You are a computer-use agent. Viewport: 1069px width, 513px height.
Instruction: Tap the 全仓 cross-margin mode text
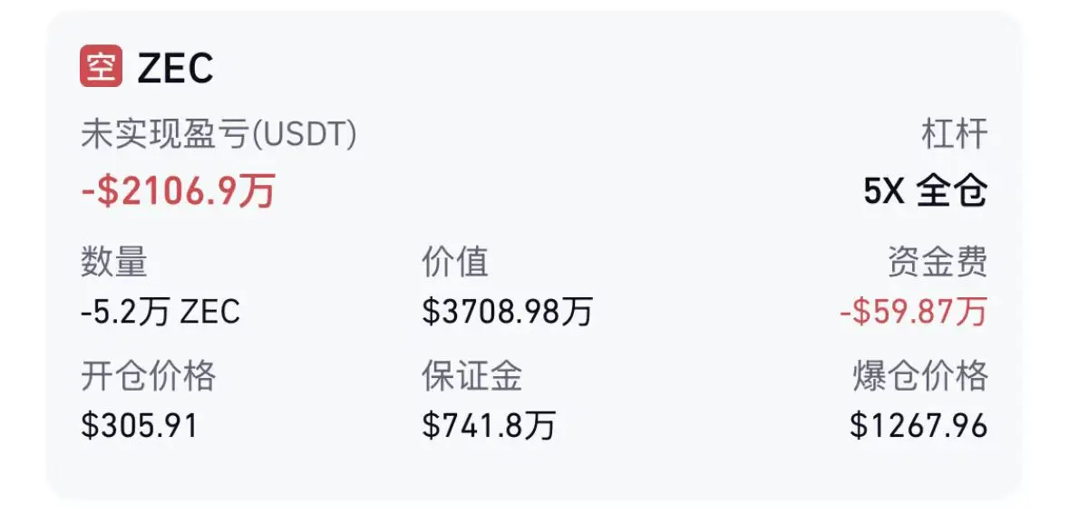coord(951,191)
